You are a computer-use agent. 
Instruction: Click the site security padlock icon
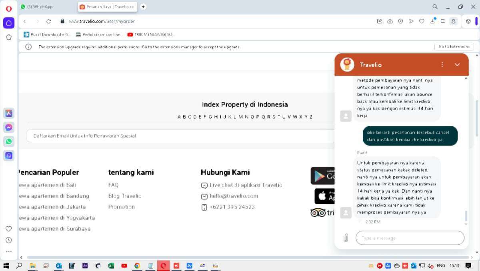(62, 21)
